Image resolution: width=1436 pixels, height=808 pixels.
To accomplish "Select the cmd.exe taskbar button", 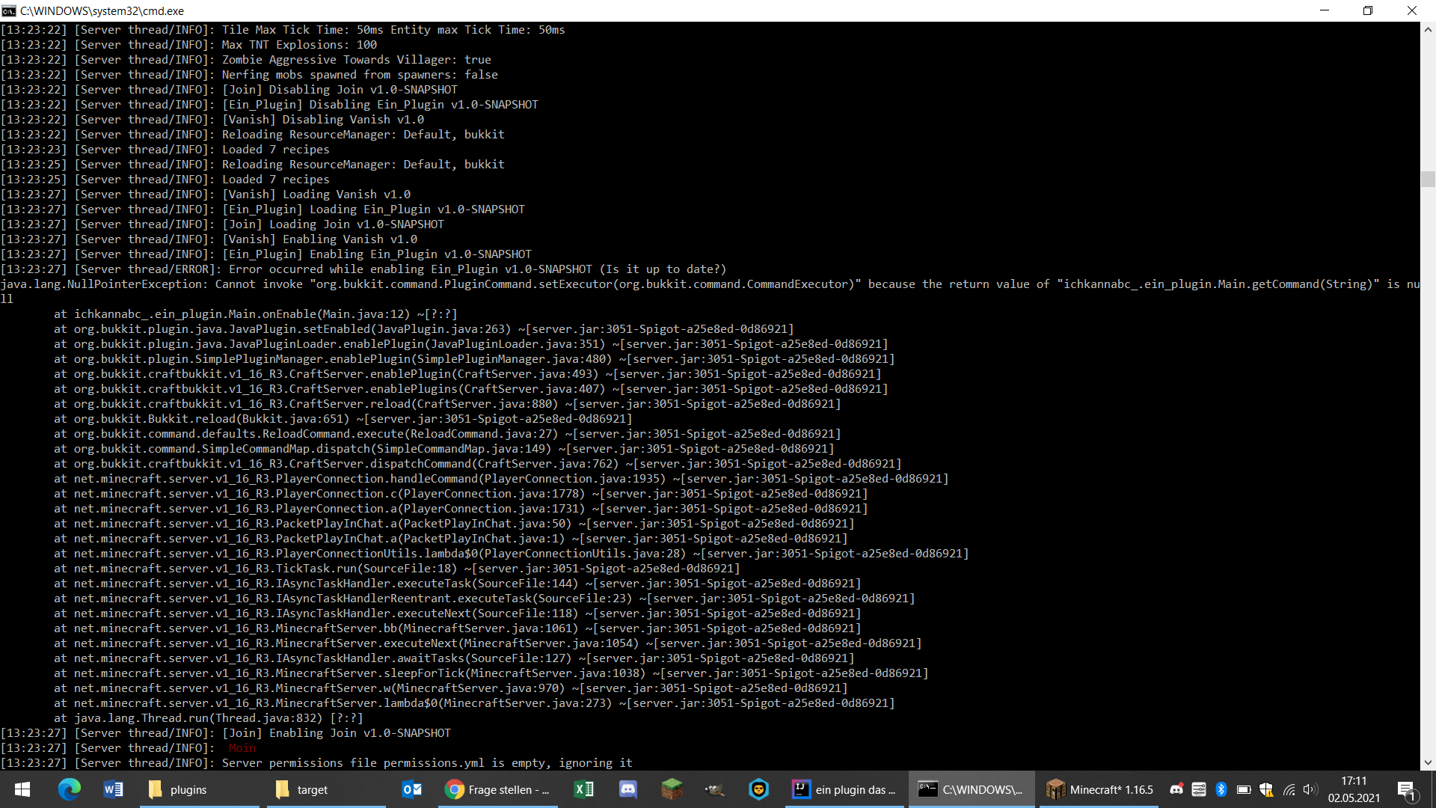I will (x=972, y=789).
